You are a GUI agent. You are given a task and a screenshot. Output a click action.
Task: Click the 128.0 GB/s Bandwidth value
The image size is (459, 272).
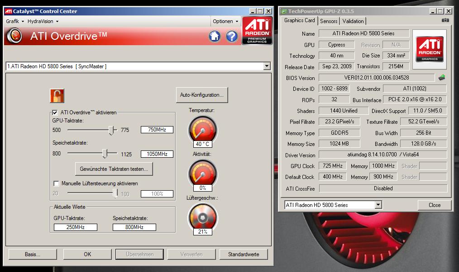[x=423, y=143]
